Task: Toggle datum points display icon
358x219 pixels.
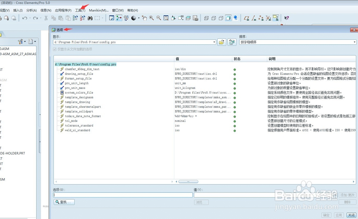Action: 261,18
